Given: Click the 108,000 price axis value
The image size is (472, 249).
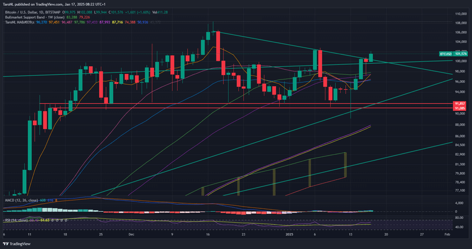Looking at the screenshot, I should [461, 23].
